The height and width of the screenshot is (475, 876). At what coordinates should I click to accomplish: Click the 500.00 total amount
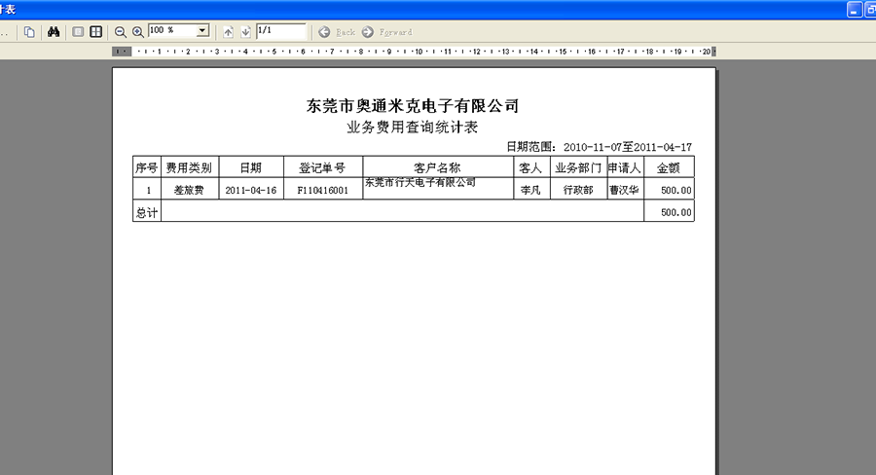click(676, 212)
